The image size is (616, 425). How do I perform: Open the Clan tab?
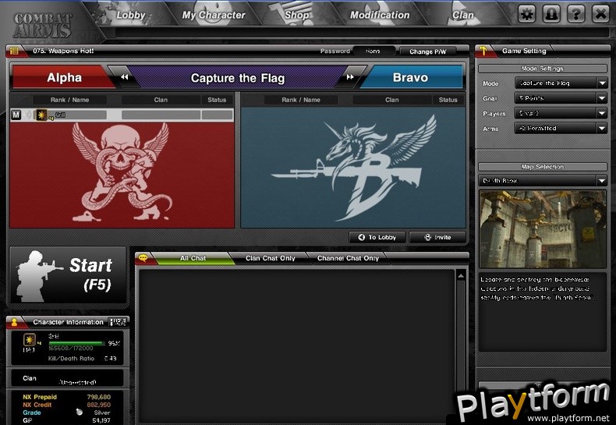coord(463,16)
